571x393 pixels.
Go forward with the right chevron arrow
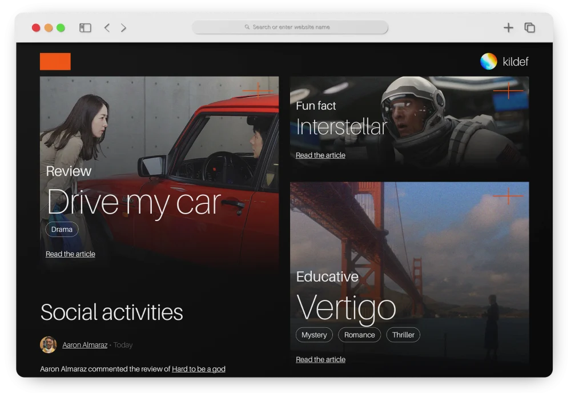(x=123, y=27)
